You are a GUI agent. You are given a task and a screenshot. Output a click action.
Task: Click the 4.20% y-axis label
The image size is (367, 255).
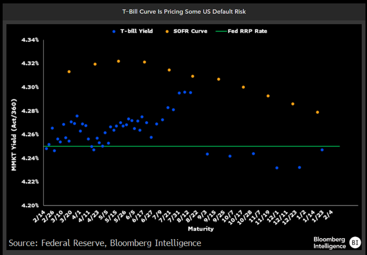click(31, 206)
